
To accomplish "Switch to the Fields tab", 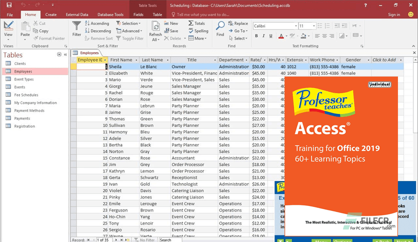I will click(138, 14).
